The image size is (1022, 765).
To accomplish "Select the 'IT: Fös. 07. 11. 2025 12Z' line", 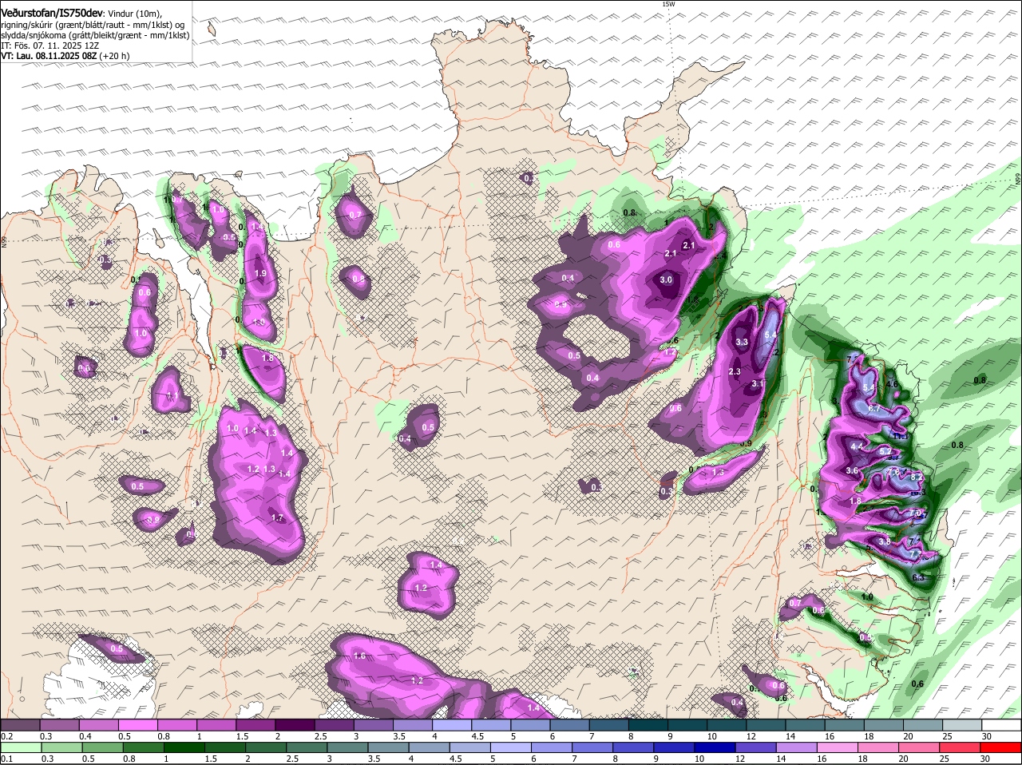I will 50,46.
